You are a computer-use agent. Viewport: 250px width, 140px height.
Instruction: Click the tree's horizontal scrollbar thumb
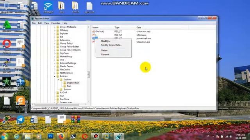click(x=57, y=104)
